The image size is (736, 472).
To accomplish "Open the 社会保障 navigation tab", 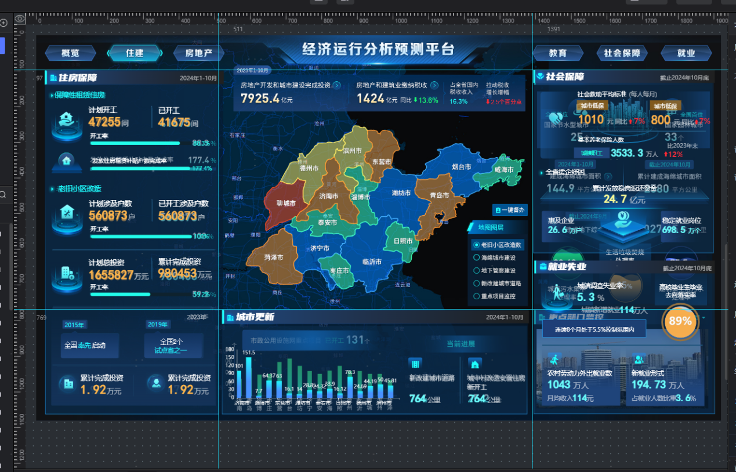I will [622, 53].
